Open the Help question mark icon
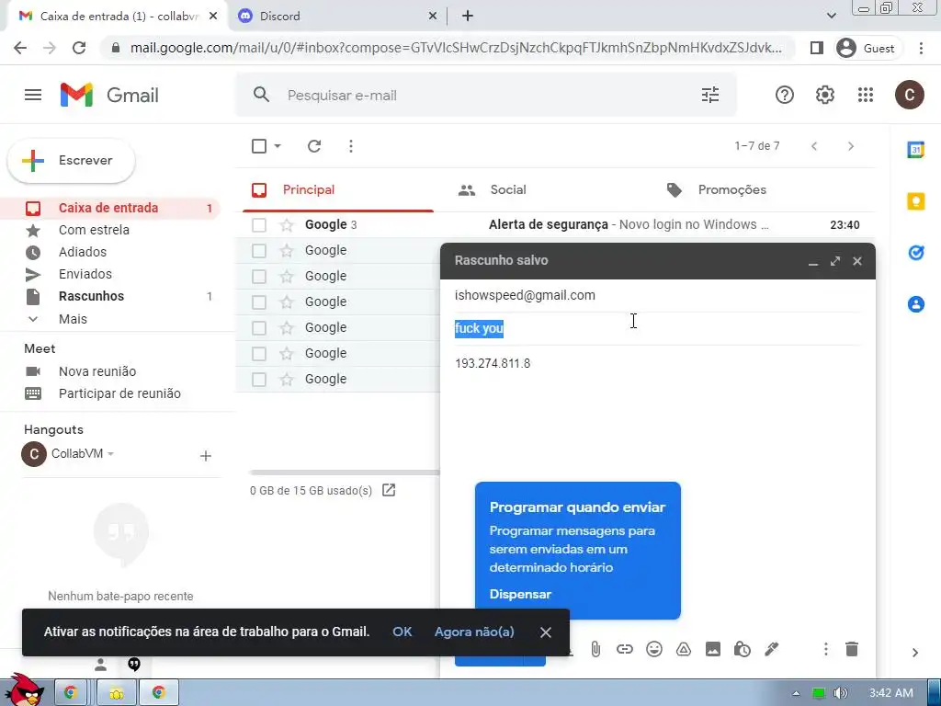 pyautogui.click(x=785, y=95)
